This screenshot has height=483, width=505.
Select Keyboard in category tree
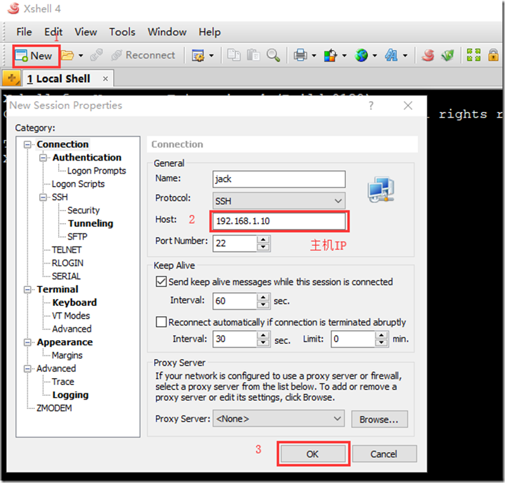[x=74, y=302]
